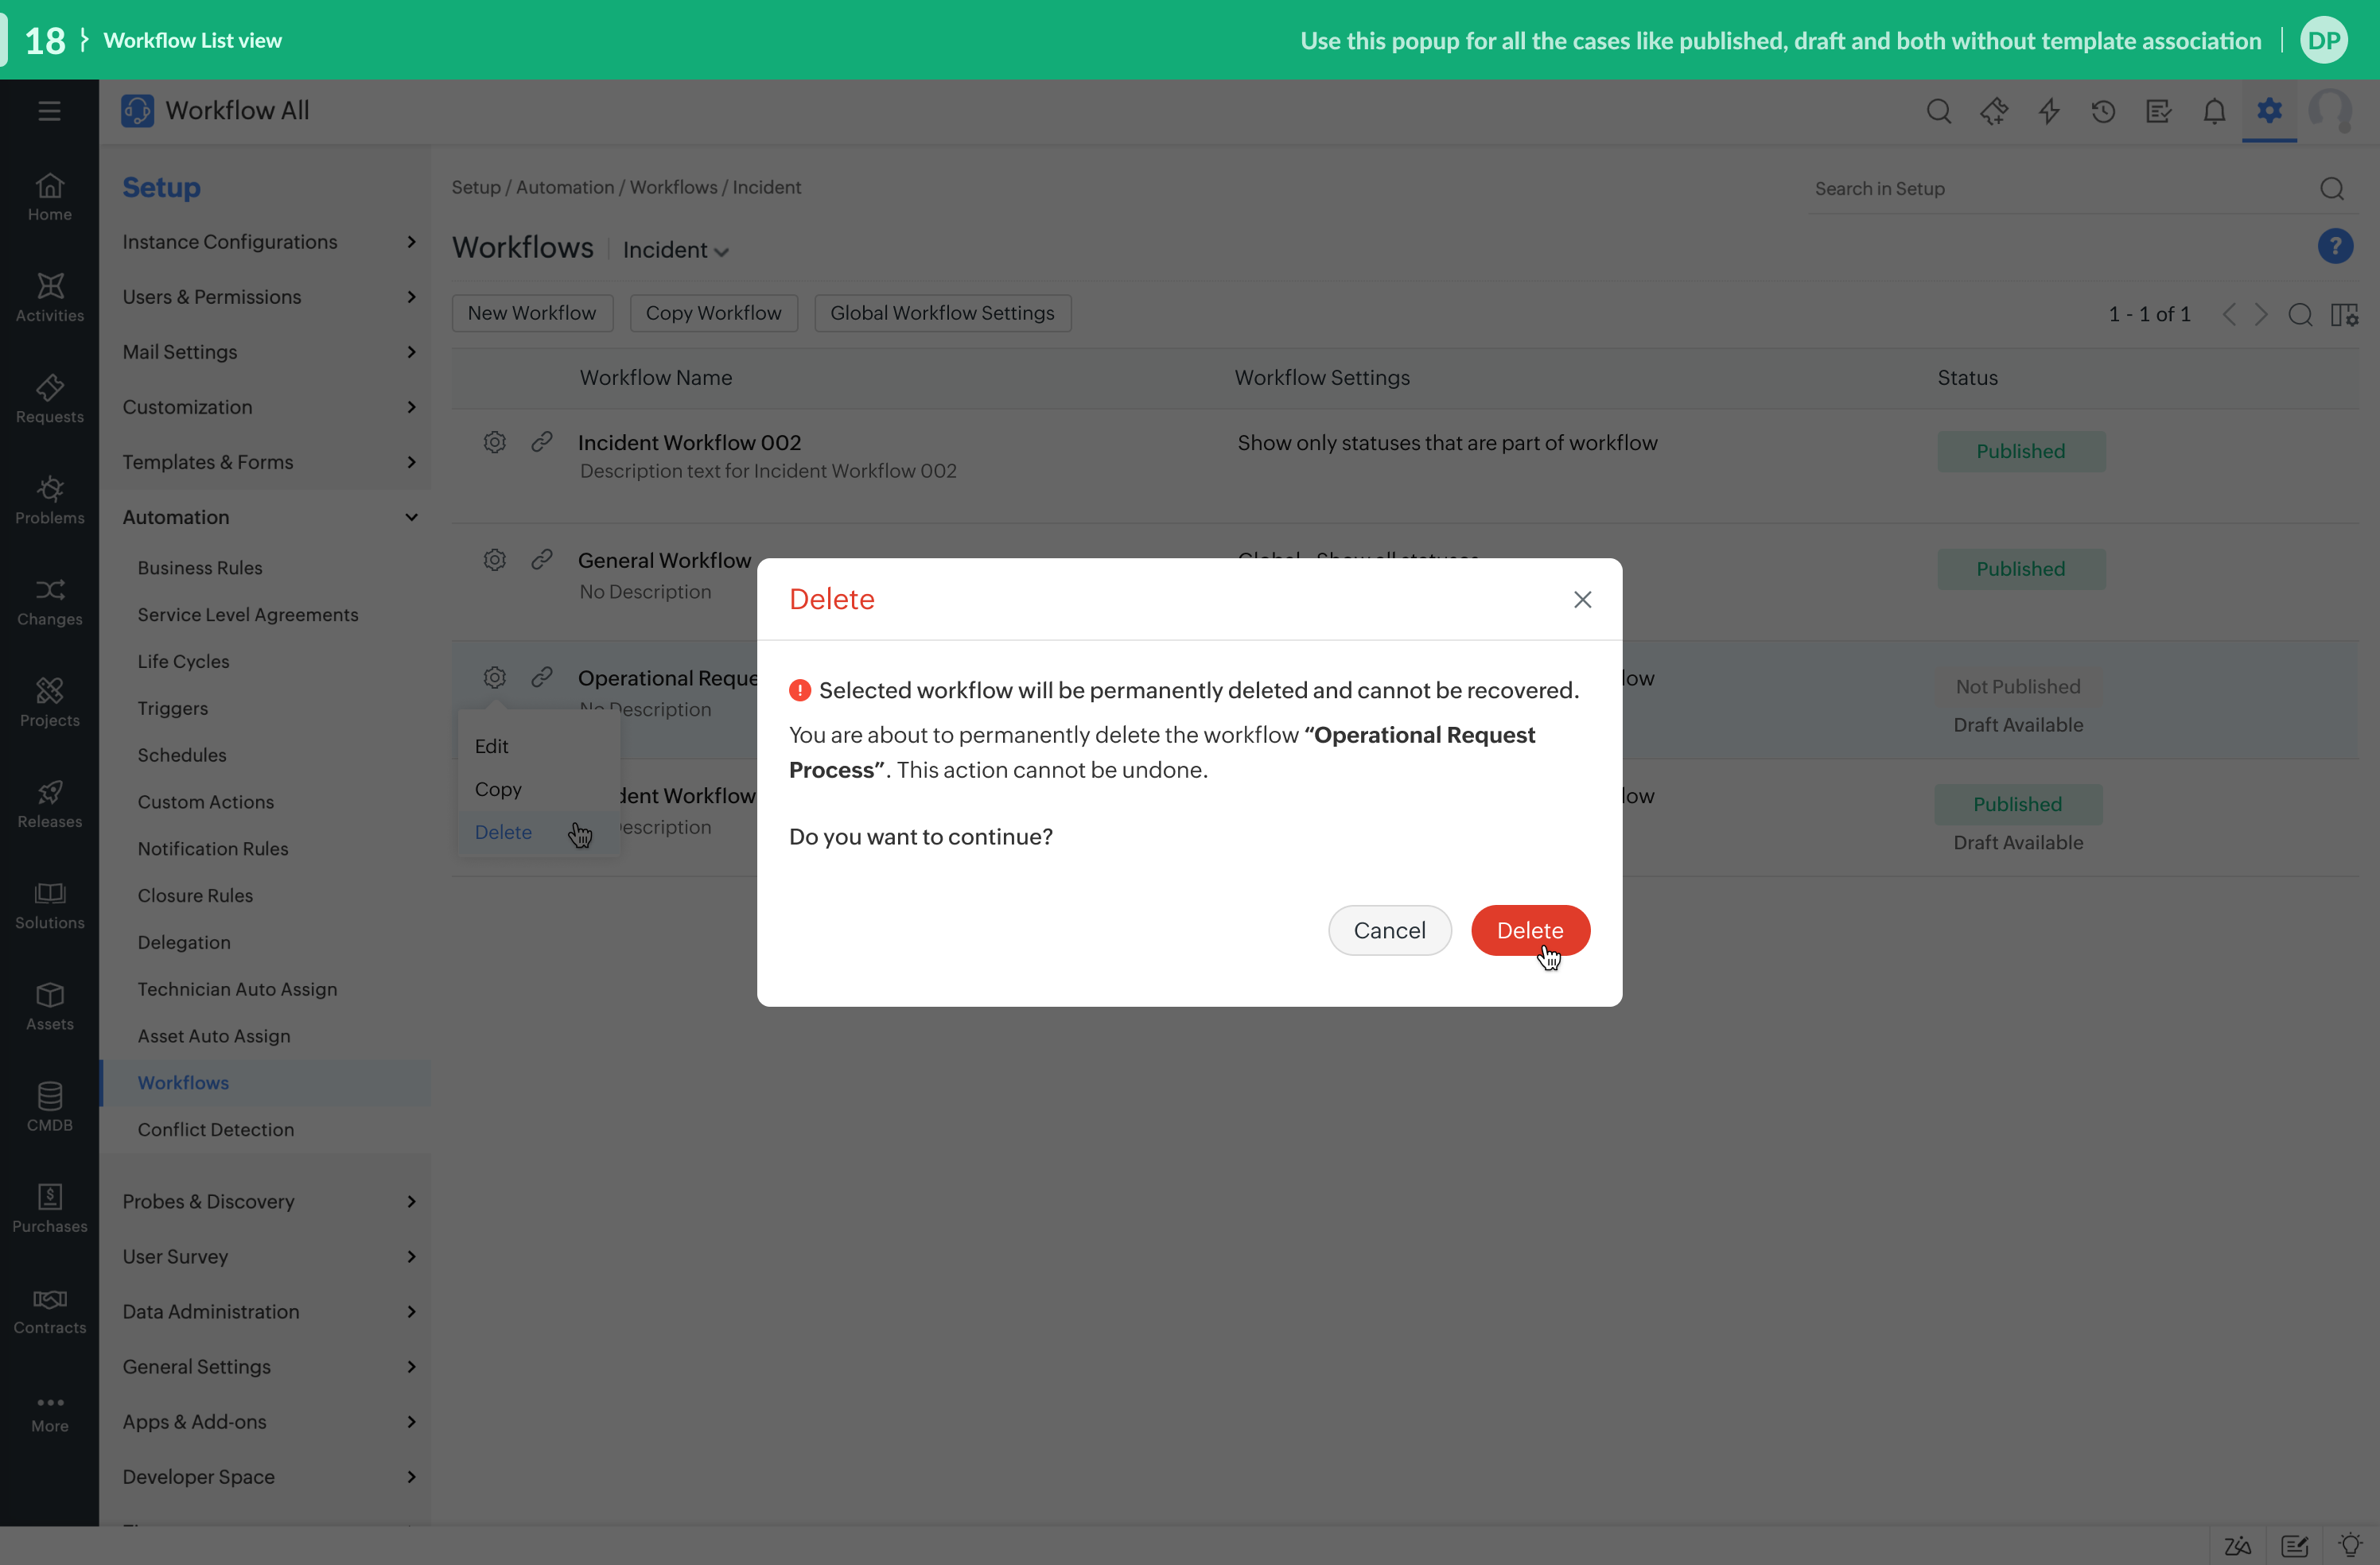Screen dimensions: 2380x1565
Task: Open the column chooser icon in table toolbar
Action: pyautogui.click(x=2344, y=315)
